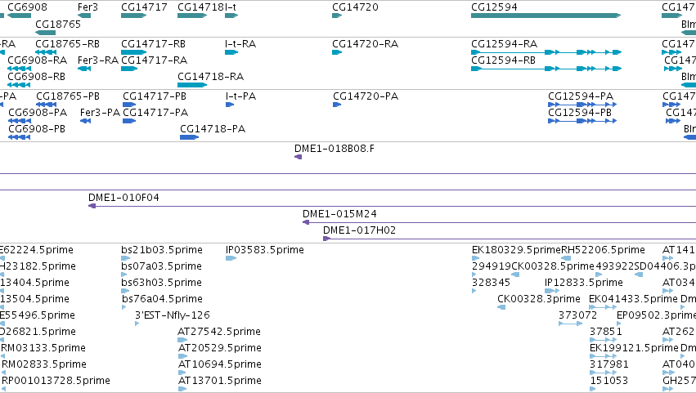Click the IP12833.5prime EST label

click(x=584, y=283)
